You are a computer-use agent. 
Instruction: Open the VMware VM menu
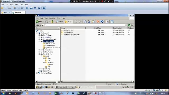click(16, 5)
